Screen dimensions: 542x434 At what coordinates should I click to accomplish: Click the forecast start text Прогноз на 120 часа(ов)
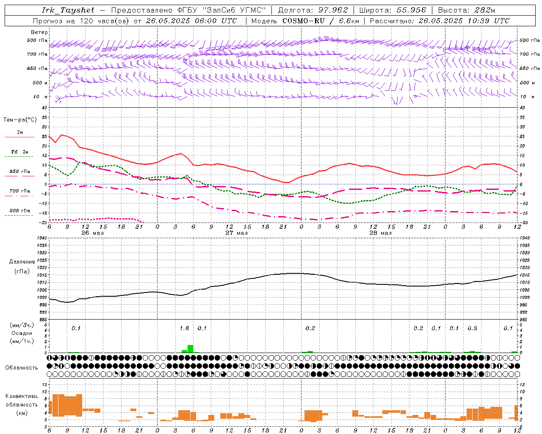point(82,21)
